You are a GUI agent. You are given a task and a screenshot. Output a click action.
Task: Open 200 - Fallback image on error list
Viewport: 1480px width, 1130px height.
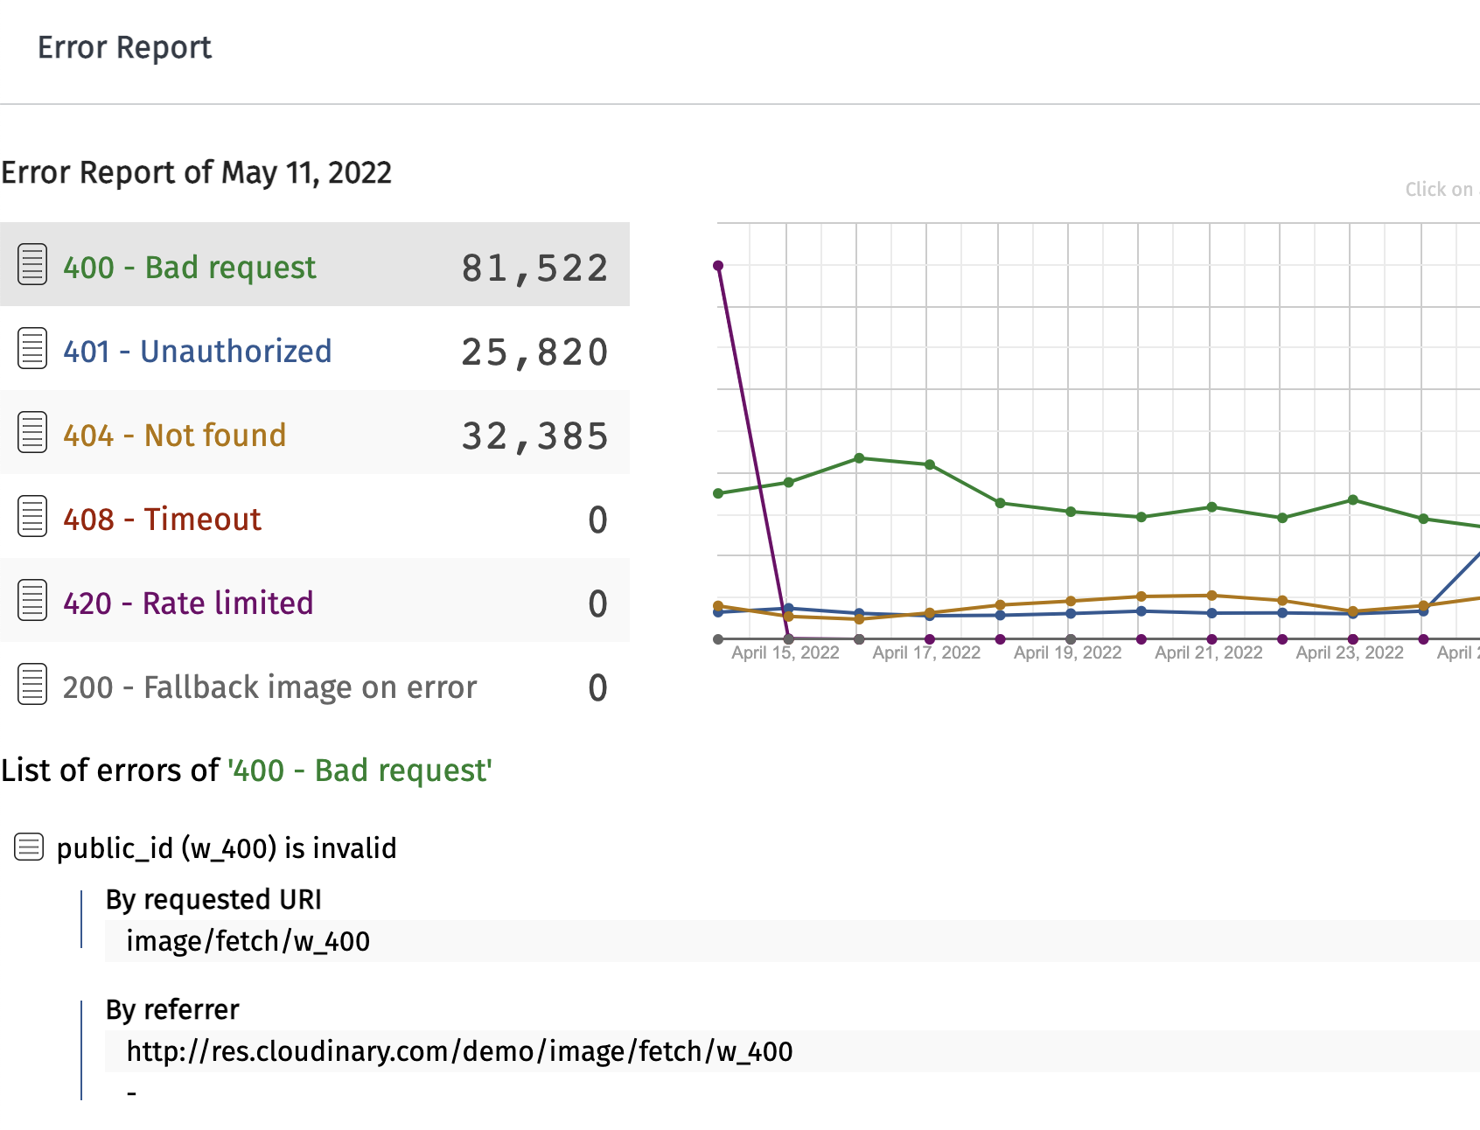(x=269, y=687)
